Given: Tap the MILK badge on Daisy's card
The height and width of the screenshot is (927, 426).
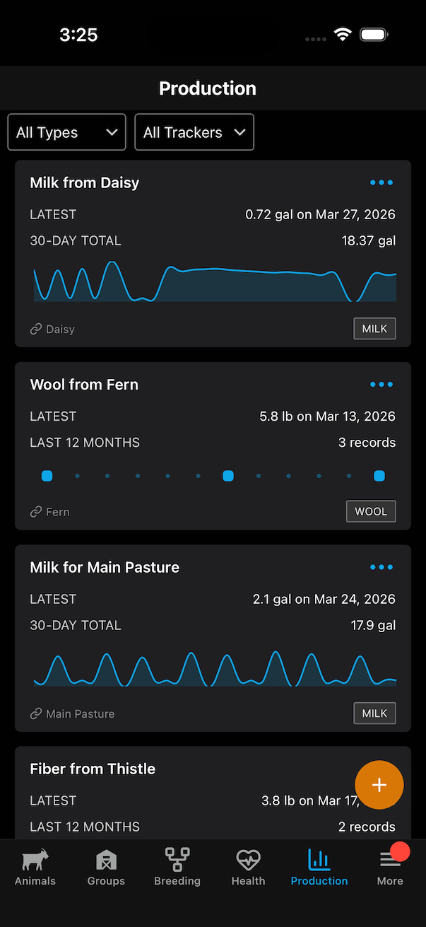Looking at the screenshot, I should click(x=374, y=328).
